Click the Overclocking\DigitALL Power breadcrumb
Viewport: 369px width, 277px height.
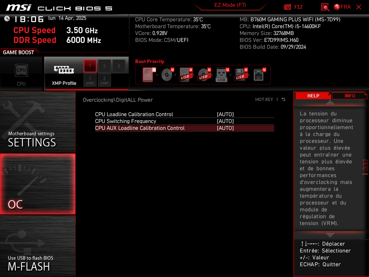coord(118,100)
